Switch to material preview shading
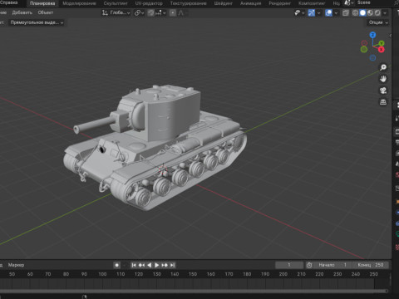The height and width of the screenshot is (299, 399). click(x=370, y=12)
